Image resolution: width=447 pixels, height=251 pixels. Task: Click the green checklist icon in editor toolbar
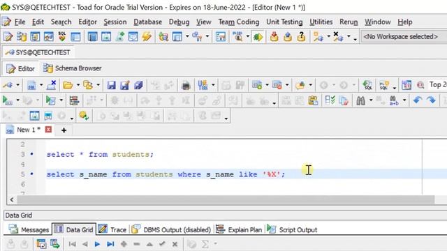tap(330, 100)
